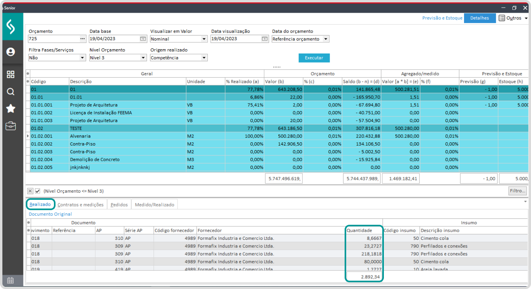Image resolution: width=531 pixels, height=289 pixels.
Task: Open the calendar icon at sidebar bottom
Action: (x=11, y=280)
